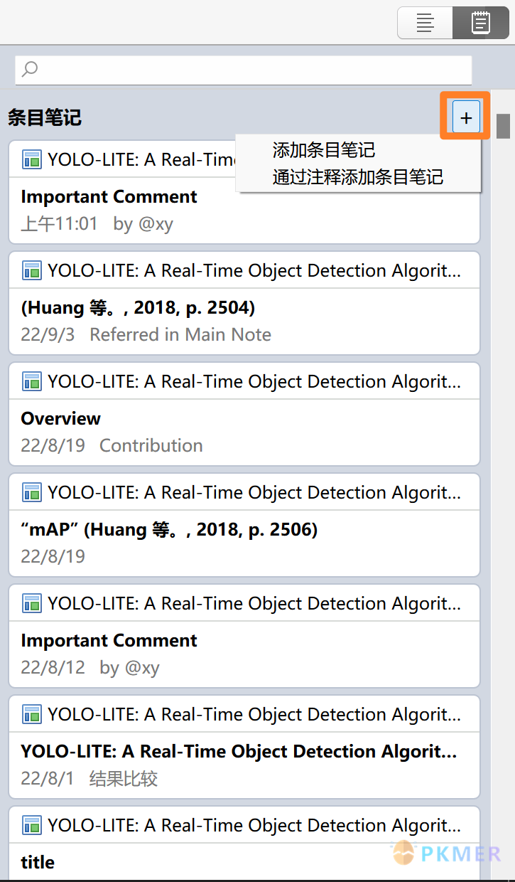Image resolution: width=515 pixels, height=882 pixels.
Task: Open Important Comment note dated 22/8/12
Action: [x=244, y=654]
